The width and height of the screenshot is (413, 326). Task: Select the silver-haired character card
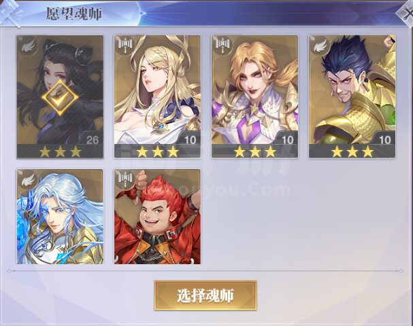[x=60, y=217]
